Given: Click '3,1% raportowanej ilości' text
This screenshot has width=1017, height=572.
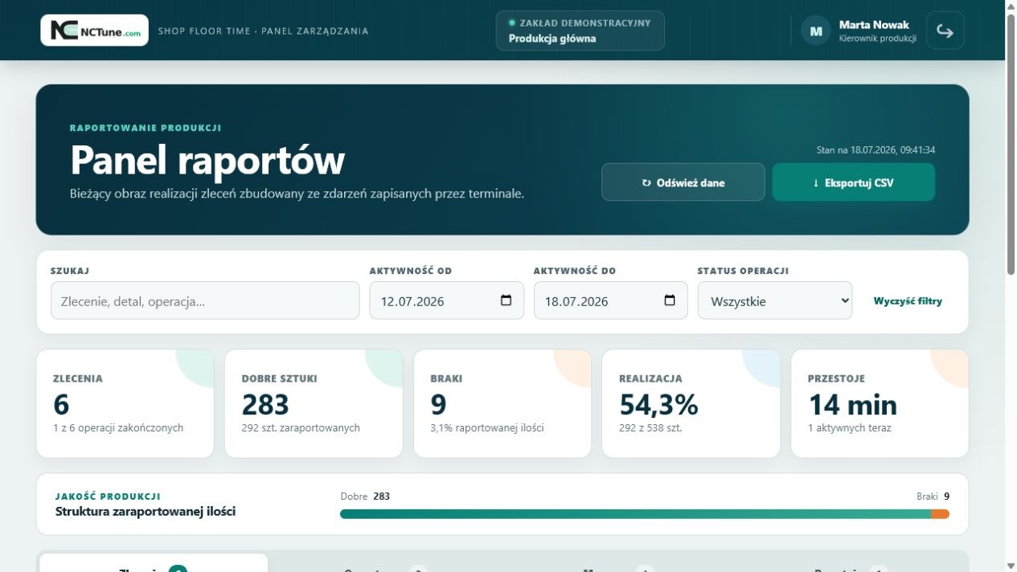Looking at the screenshot, I should point(487,428).
